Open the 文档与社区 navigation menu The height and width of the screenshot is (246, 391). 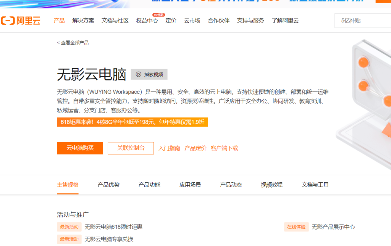115,21
